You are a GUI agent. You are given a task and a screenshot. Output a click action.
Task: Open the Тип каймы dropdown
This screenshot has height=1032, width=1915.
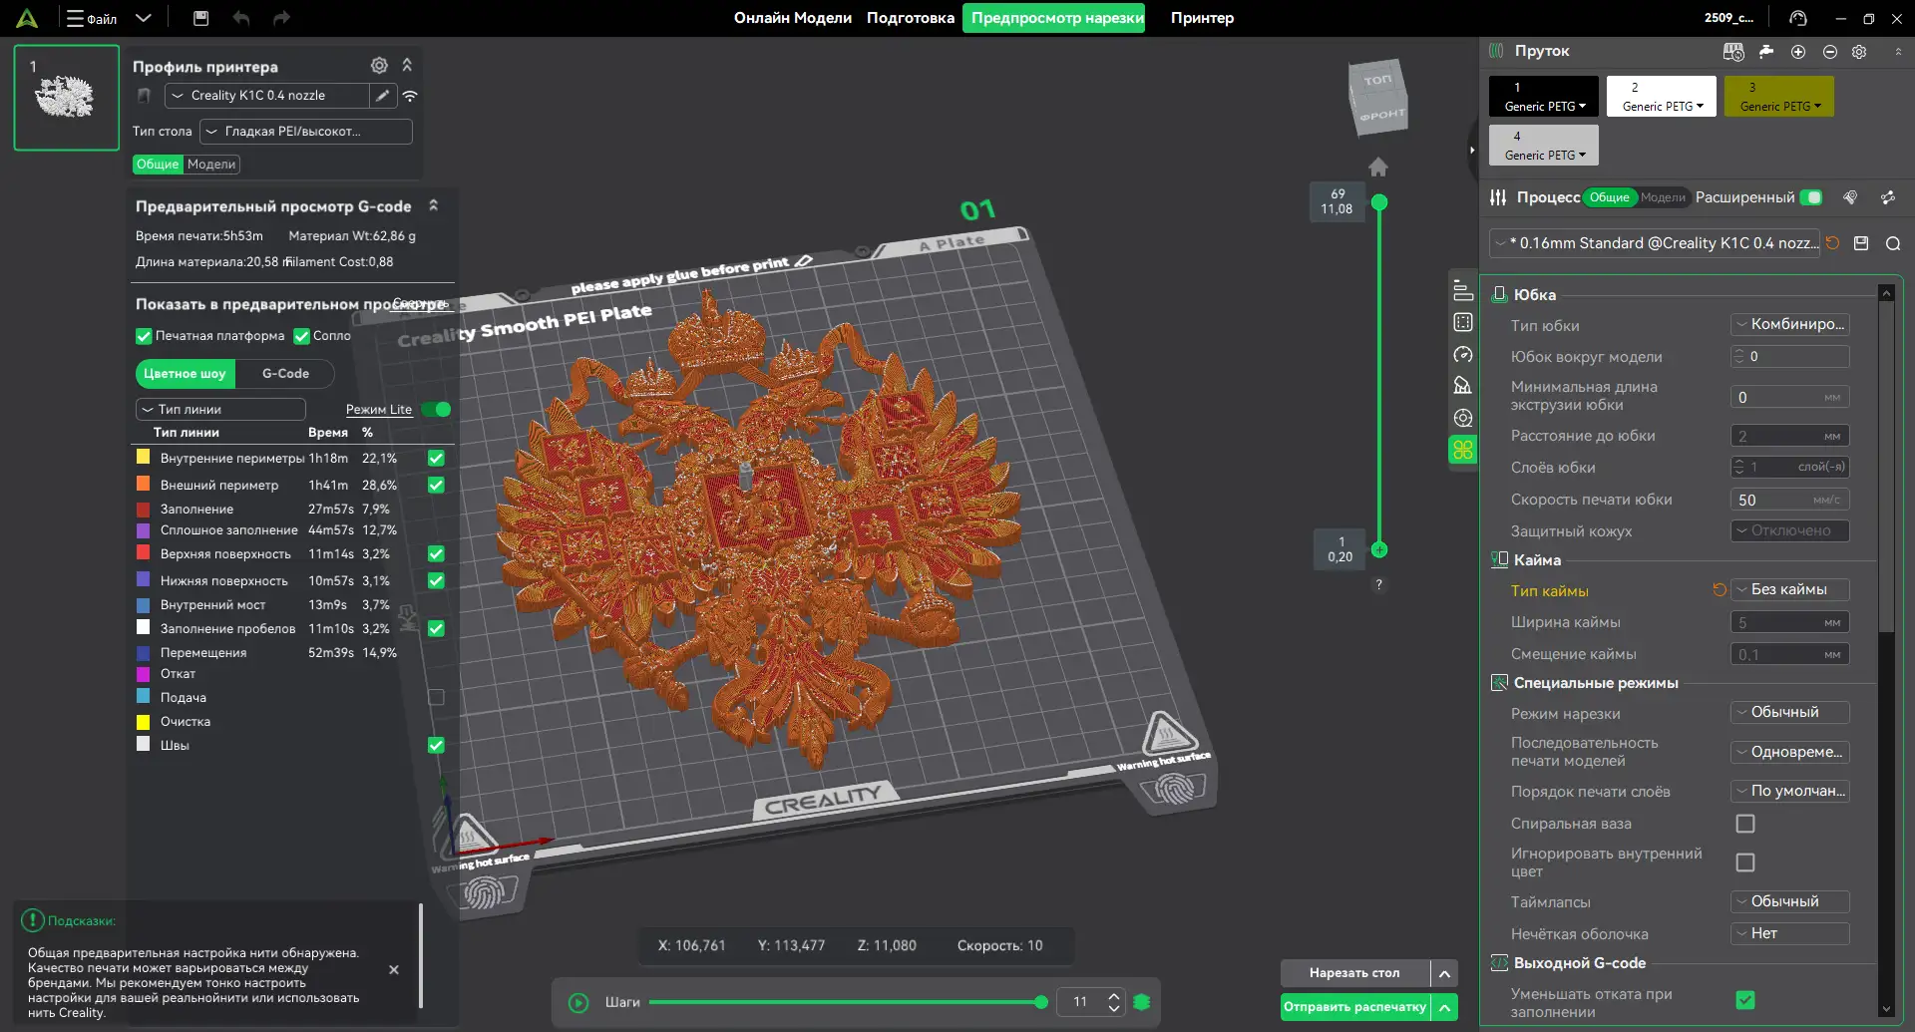click(x=1790, y=590)
